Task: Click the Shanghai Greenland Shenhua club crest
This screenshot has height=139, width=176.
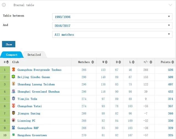Action: pyautogui.click(x=13, y=91)
